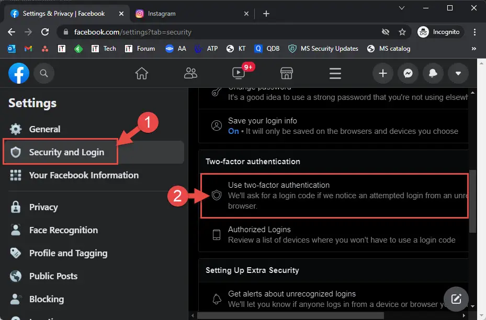486x320 pixels.
Task: Open Messenger chats icon
Action: [x=408, y=73]
